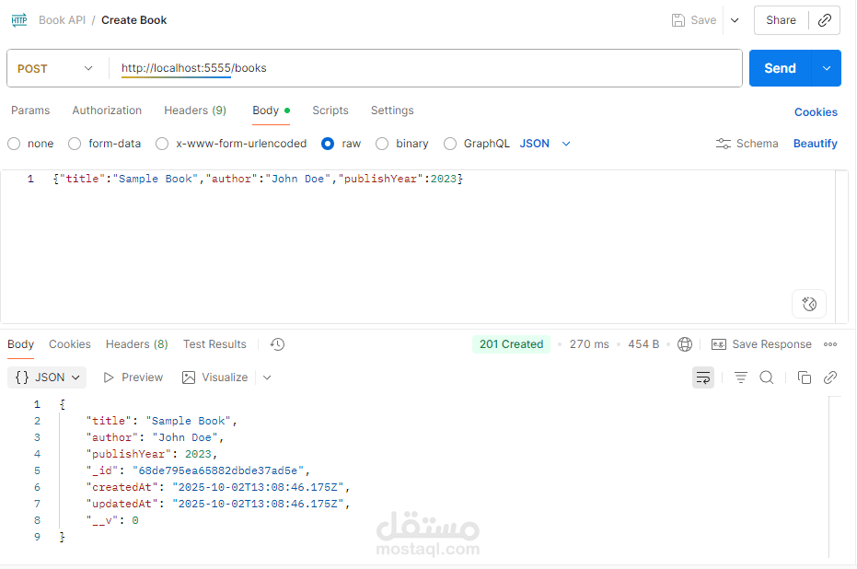Open the JSON language dropdown in body editor
The width and height of the screenshot is (857, 569).
click(546, 144)
